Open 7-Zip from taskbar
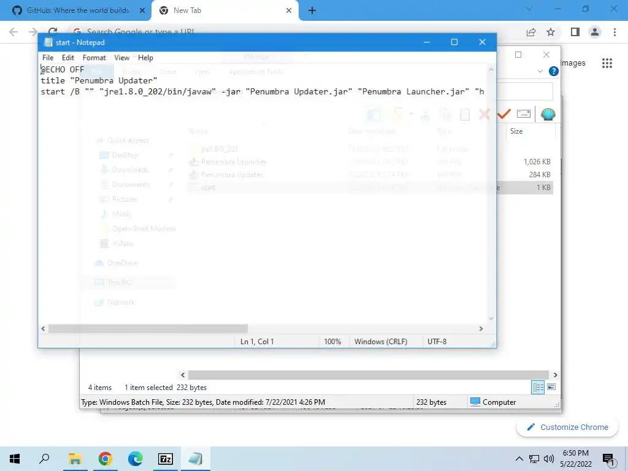This screenshot has height=471, width=628. click(x=166, y=459)
